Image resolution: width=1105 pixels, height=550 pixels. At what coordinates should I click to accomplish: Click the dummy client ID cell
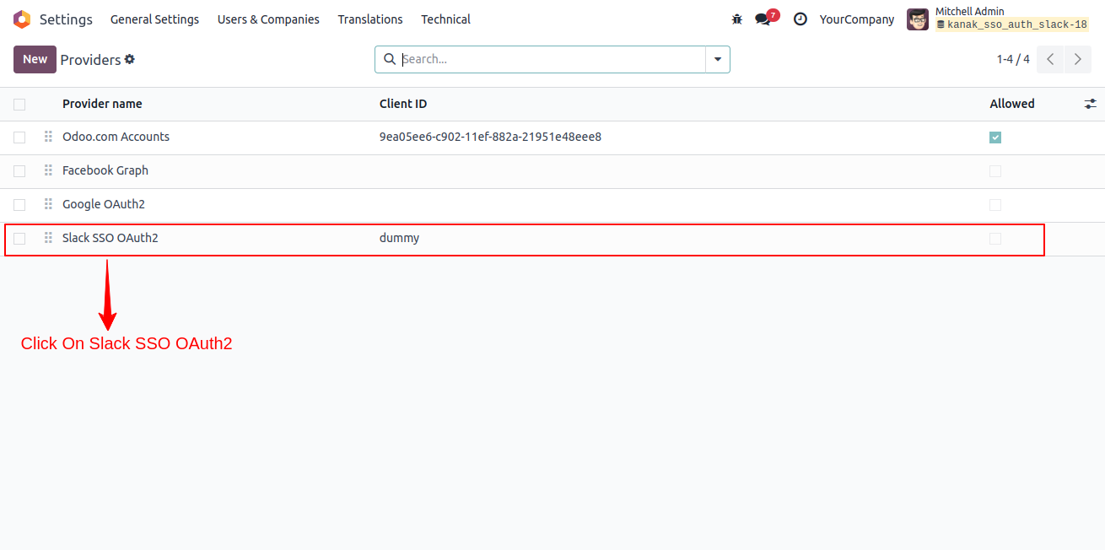click(x=399, y=238)
